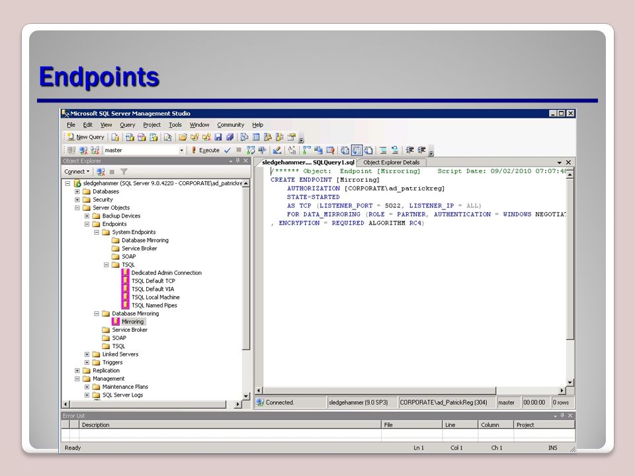This screenshot has height=476, width=635.
Task: Switch output to Results to File
Action: (x=368, y=150)
